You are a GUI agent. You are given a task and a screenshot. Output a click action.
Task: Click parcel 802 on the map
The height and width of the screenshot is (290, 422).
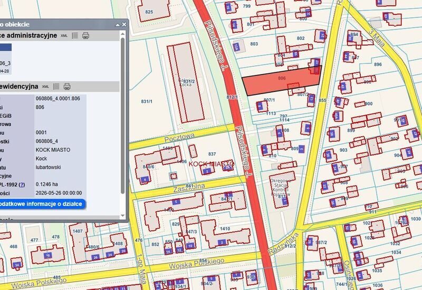tap(301, 38)
